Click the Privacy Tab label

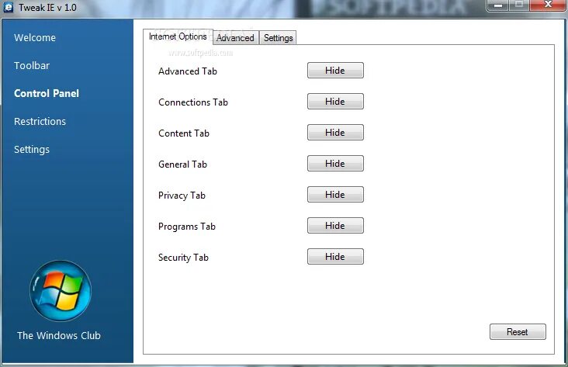(x=182, y=196)
